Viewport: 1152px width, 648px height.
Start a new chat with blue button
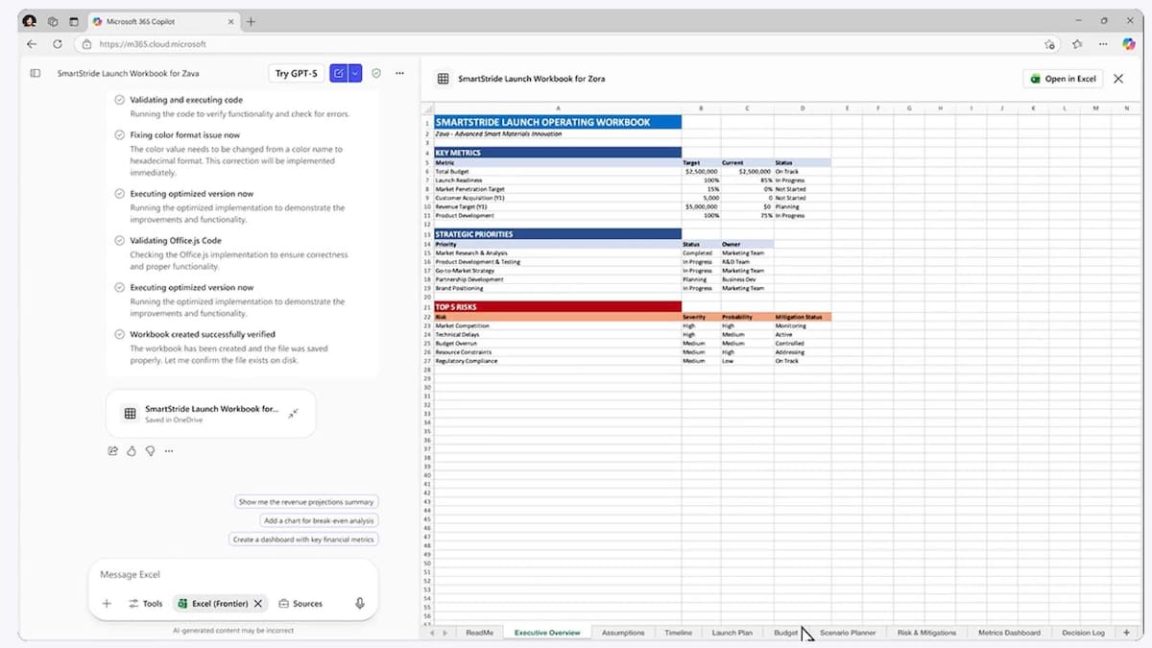pyautogui.click(x=338, y=73)
